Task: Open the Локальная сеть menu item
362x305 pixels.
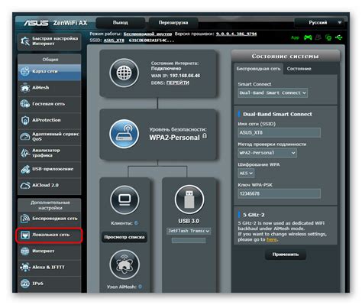Action: (x=50, y=235)
